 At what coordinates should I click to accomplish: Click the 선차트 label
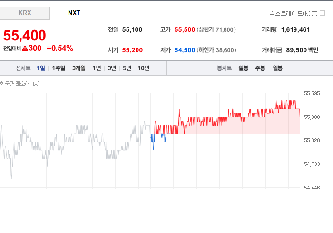pos(23,68)
